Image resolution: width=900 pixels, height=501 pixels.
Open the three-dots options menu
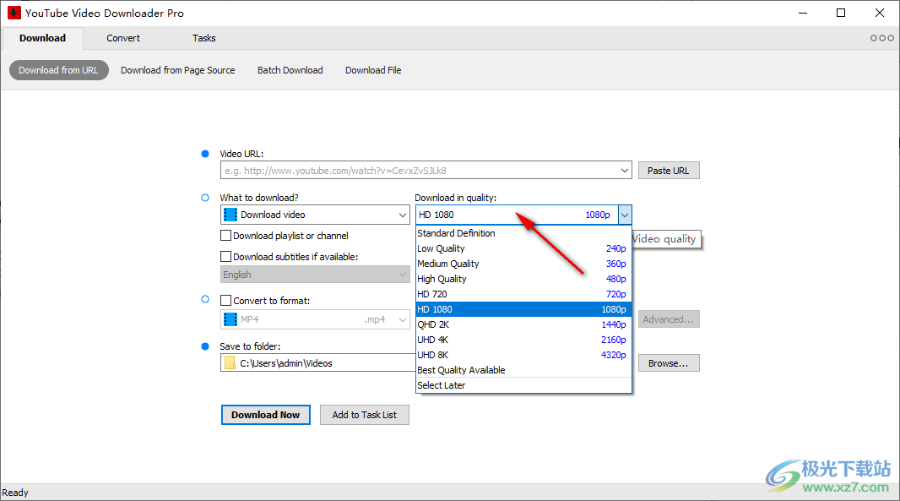(x=881, y=38)
